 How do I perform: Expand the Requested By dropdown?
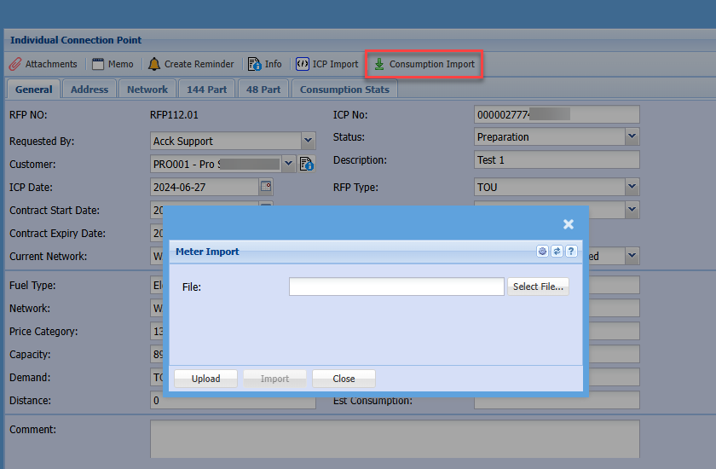pyautogui.click(x=308, y=141)
